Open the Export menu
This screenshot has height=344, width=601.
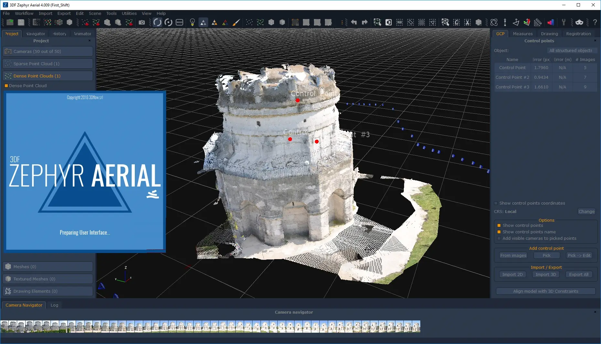tap(64, 13)
